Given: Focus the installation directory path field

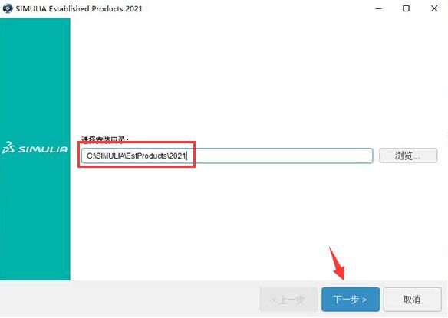Looking at the screenshot, I should click(x=227, y=156).
